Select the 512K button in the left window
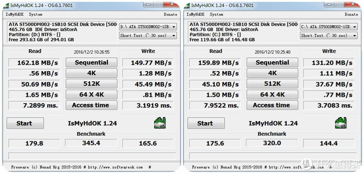The height and width of the screenshot is (174, 364). pyautogui.click(x=91, y=84)
